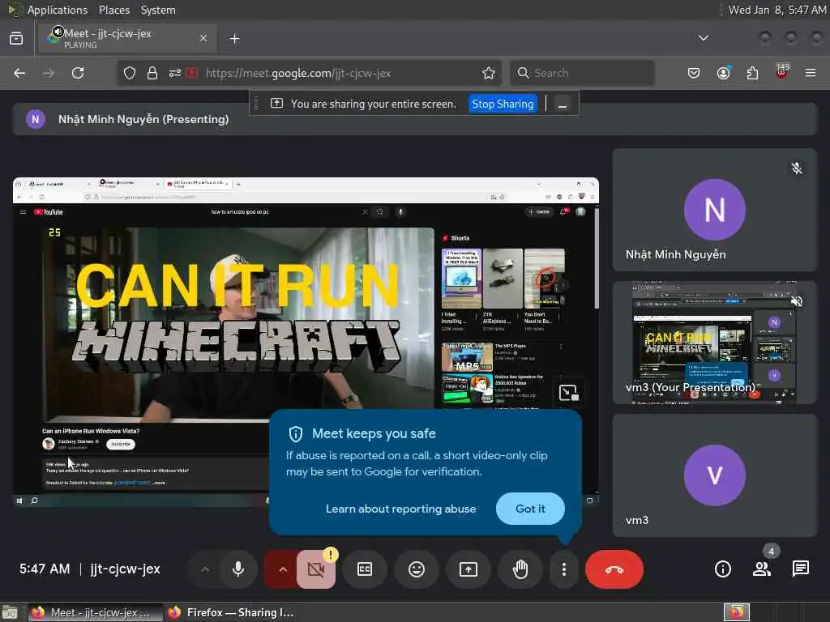
Task: Click the browser forward arrow
Action: point(49,73)
